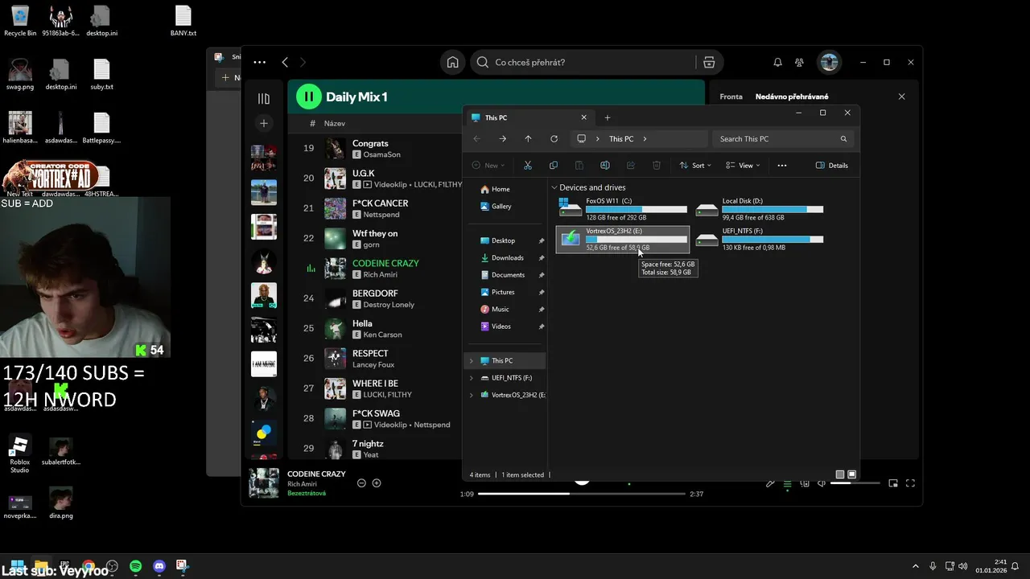Open the See more (three dots) Explorer menu

pos(781,165)
